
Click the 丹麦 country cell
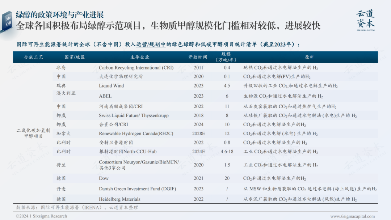click(x=61, y=189)
